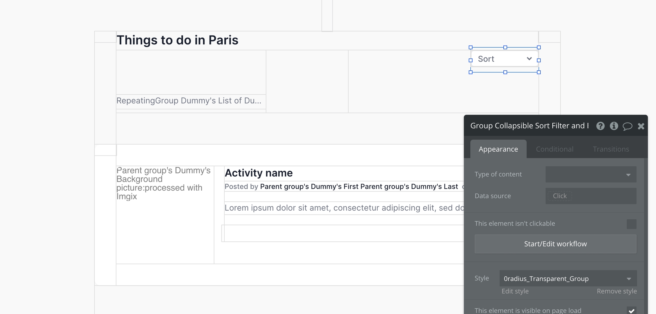Uncheck 'This element is visible on page load'
The height and width of the screenshot is (314, 656).
tap(631, 311)
